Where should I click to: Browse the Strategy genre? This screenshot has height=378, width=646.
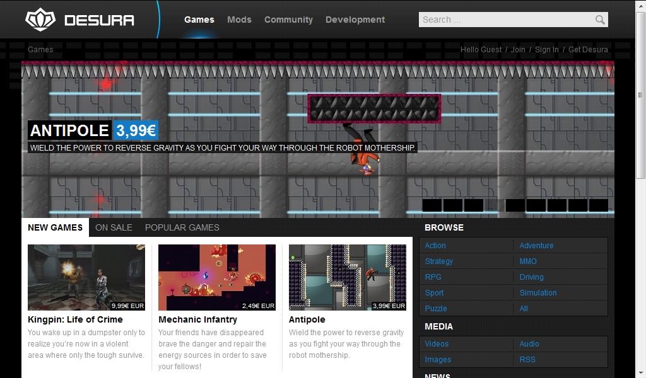439,261
